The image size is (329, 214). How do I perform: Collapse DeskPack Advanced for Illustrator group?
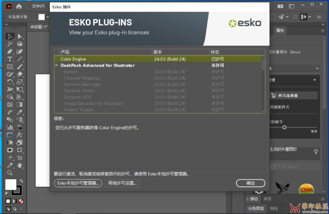click(57, 65)
